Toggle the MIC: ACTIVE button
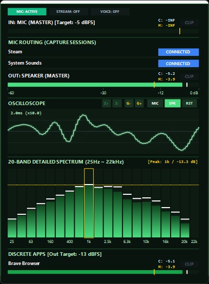This screenshot has height=284, width=209. click(27, 12)
